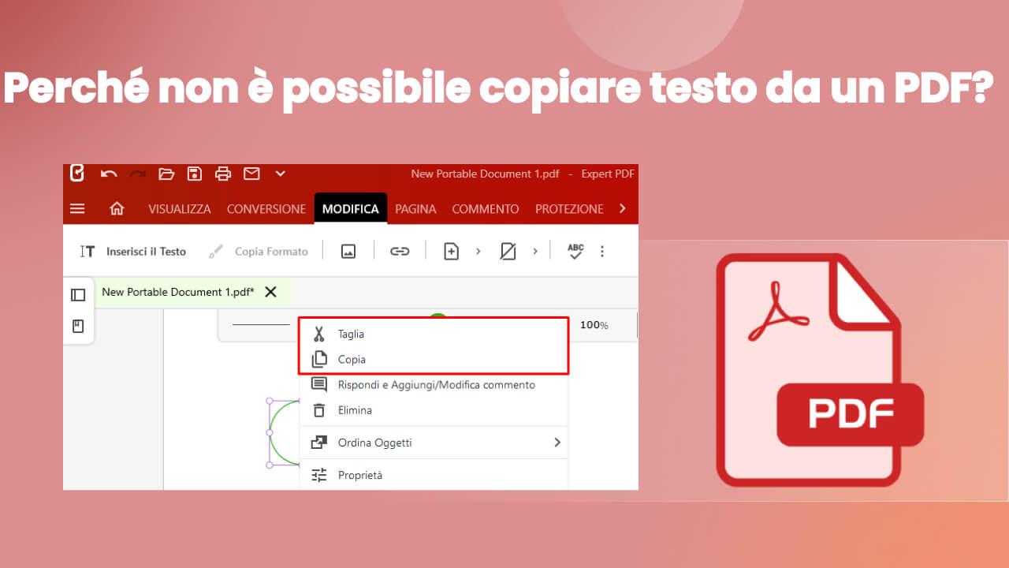Click Inserisci il Testo tool
Image resolution: width=1009 pixels, height=568 pixels.
tap(133, 252)
